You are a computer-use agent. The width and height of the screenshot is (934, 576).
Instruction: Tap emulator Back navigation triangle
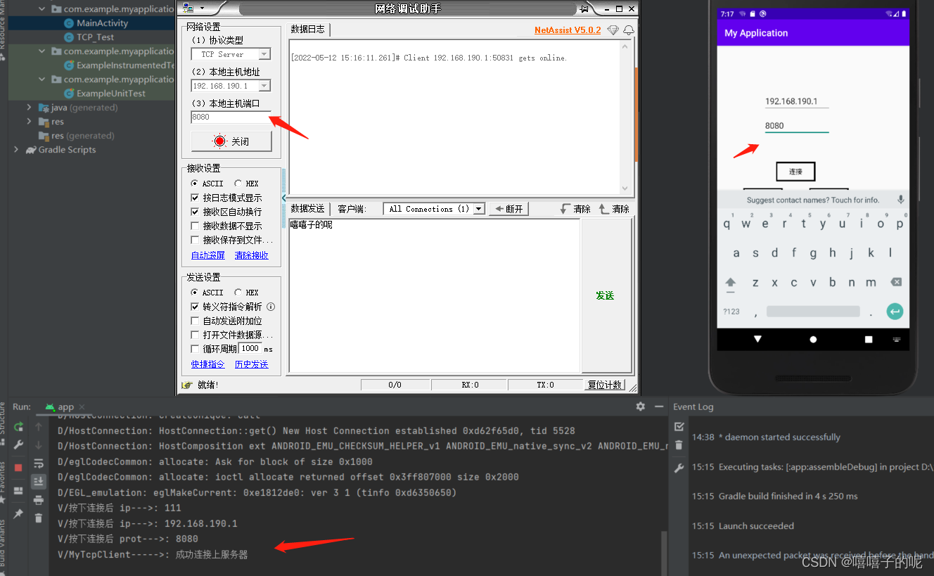[x=757, y=339]
